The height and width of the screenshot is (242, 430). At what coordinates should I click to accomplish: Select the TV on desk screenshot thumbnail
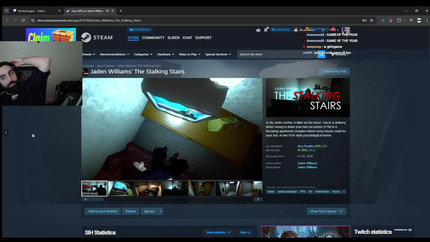coord(121,189)
